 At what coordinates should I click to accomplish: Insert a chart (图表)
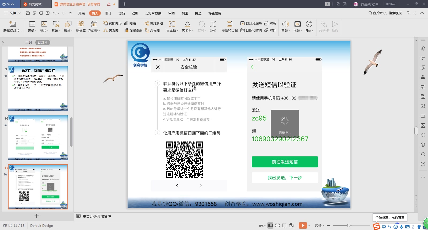(x=130, y=24)
